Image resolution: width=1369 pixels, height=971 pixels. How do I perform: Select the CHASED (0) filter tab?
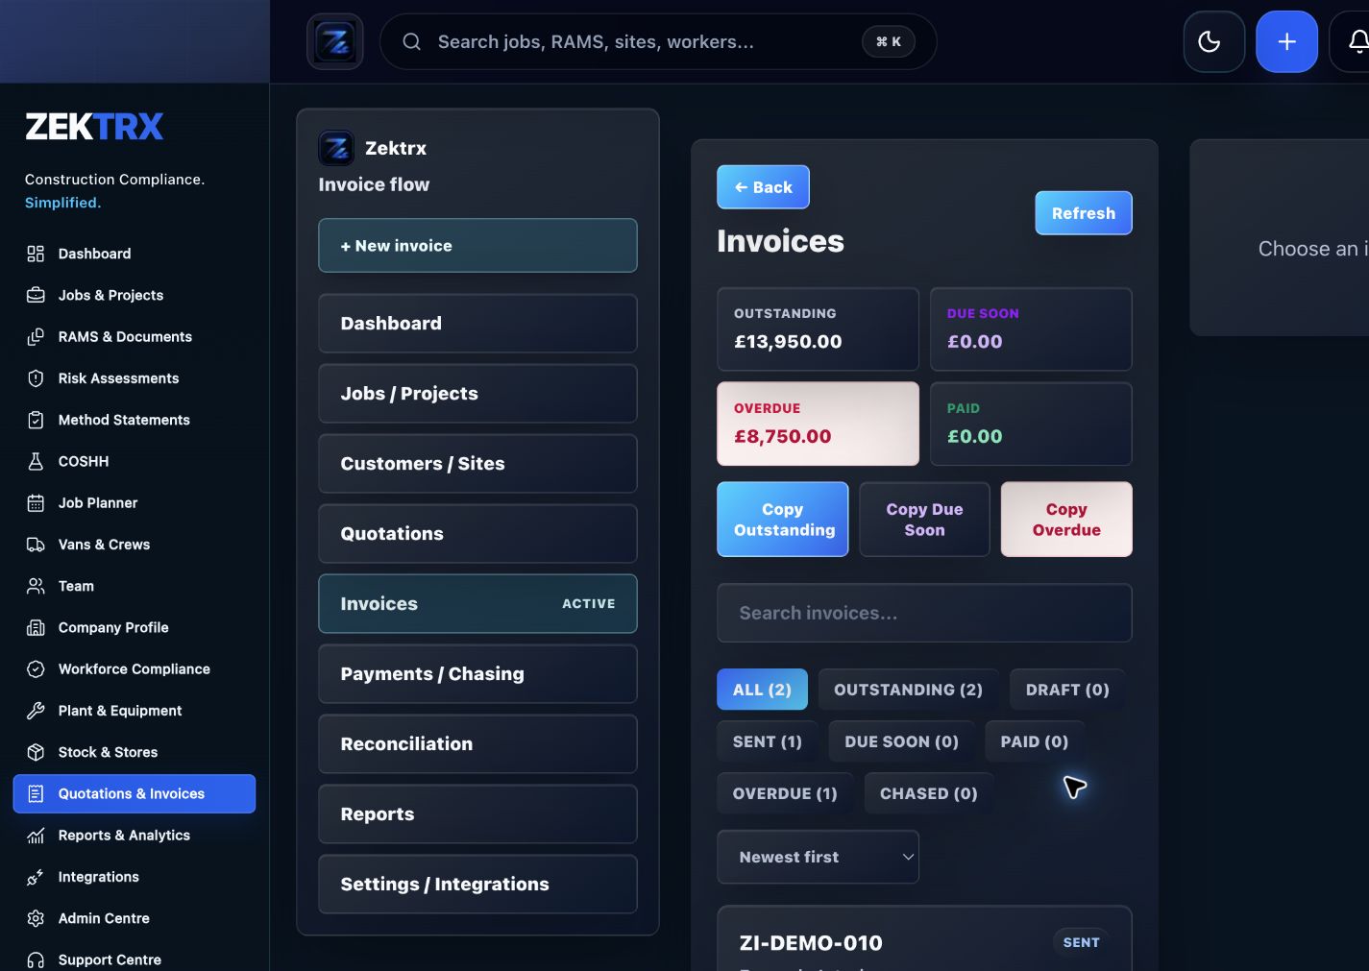(929, 793)
